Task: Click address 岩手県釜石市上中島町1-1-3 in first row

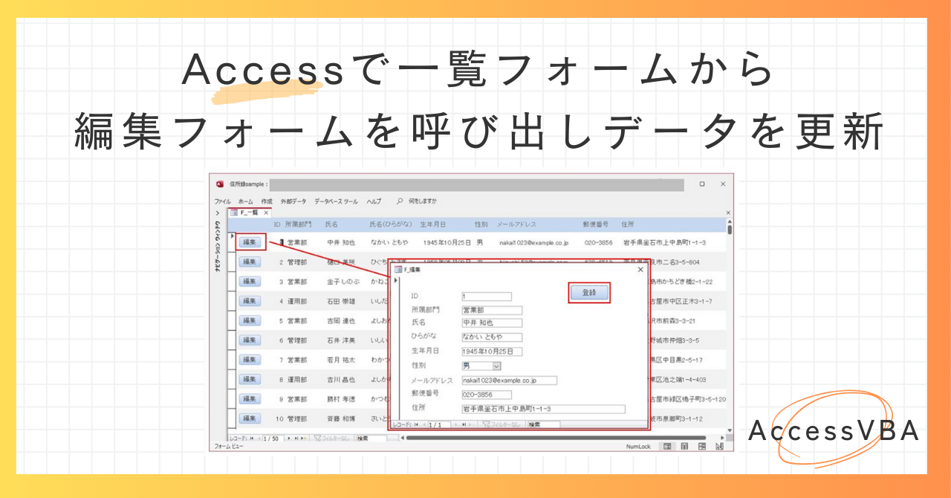Action: 663,242
